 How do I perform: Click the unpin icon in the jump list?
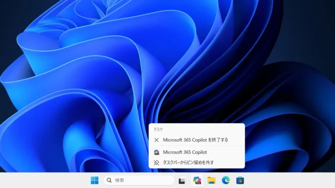click(x=157, y=163)
